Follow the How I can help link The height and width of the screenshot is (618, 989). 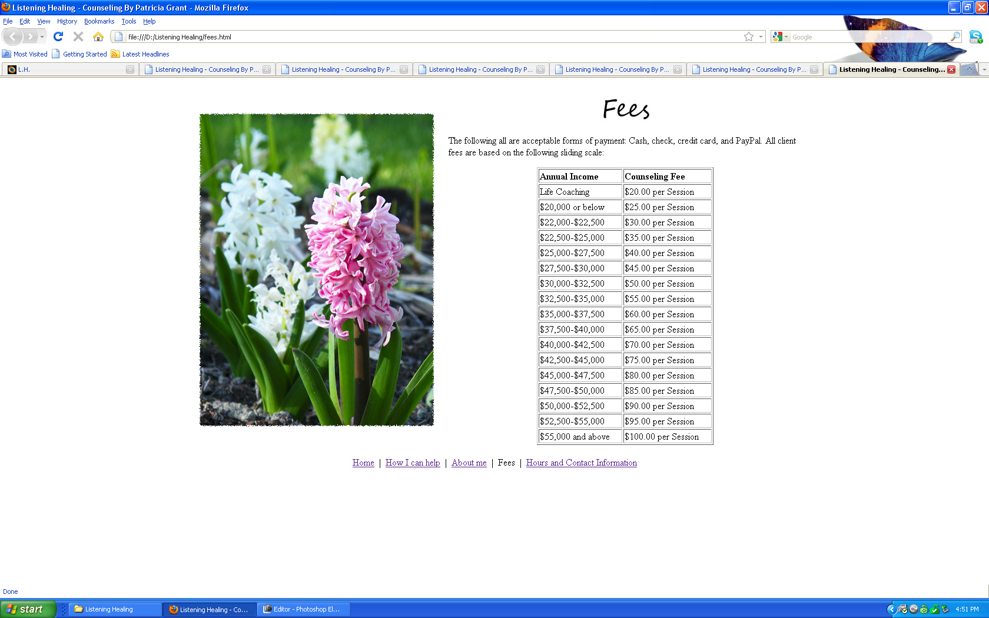pyautogui.click(x=412, y=463)
